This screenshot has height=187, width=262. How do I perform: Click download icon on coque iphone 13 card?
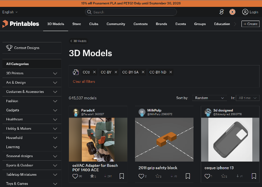point(237,176)
